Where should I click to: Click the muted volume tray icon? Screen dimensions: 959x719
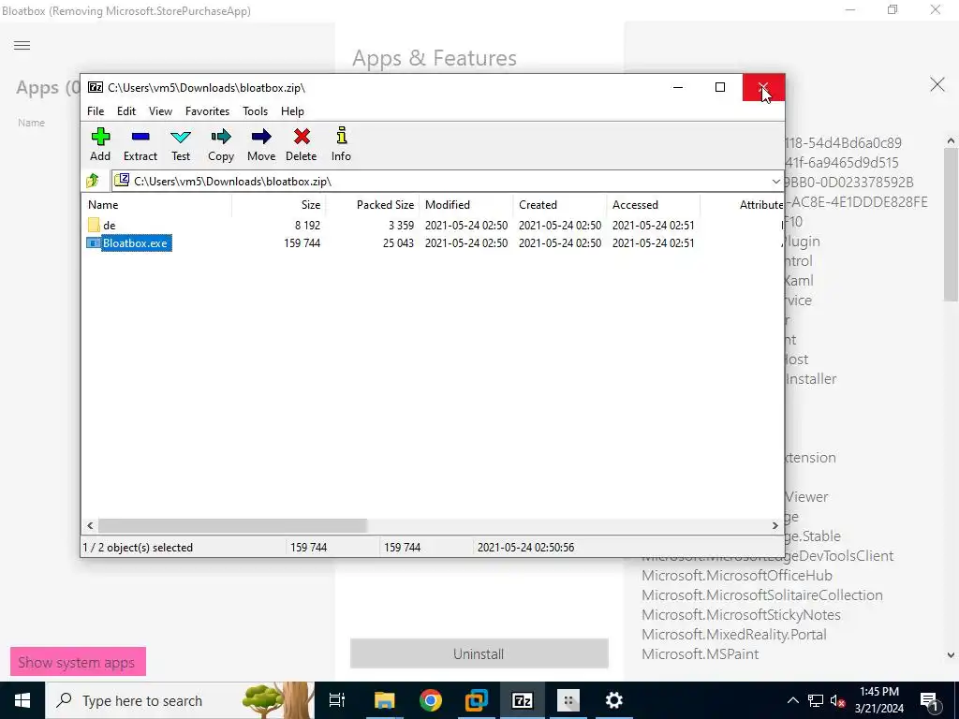[838, 700]
